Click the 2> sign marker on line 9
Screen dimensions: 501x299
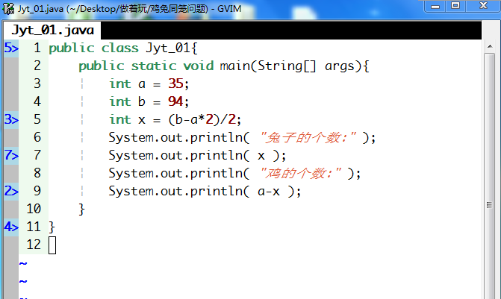pyautogui.click(x=11, y=191)
